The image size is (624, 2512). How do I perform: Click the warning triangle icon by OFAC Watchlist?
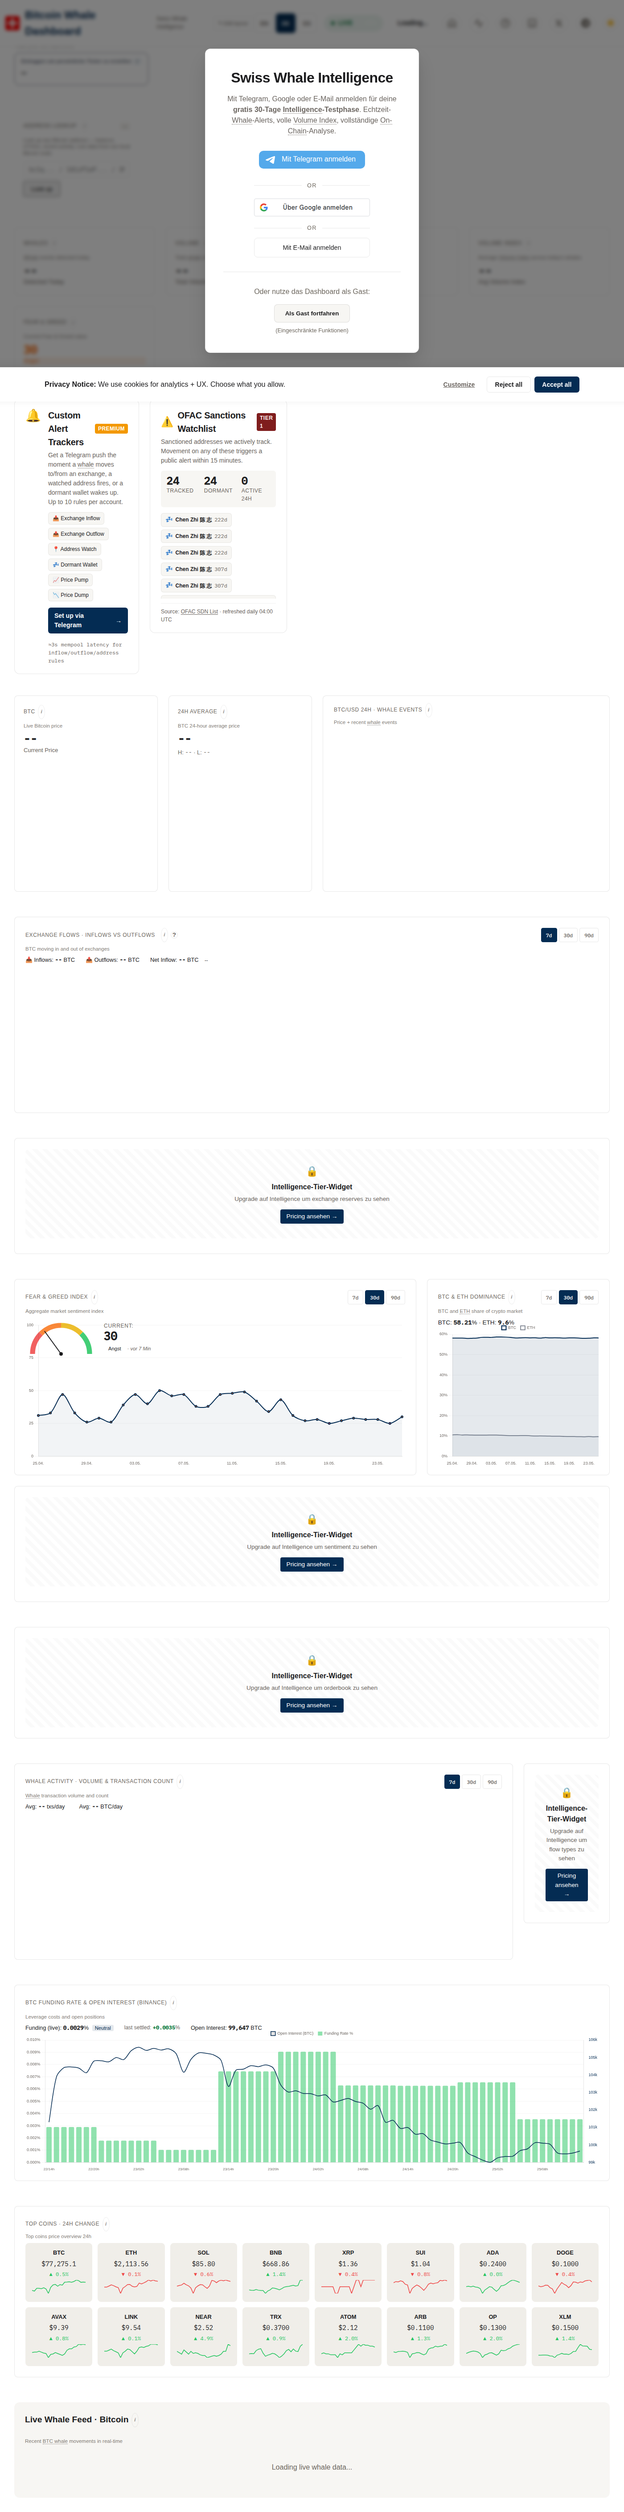[167, 422]
